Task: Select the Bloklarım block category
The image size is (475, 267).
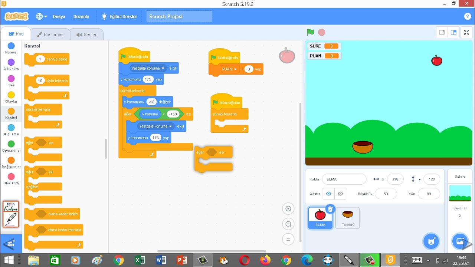Action: click(x=11, y=179)
